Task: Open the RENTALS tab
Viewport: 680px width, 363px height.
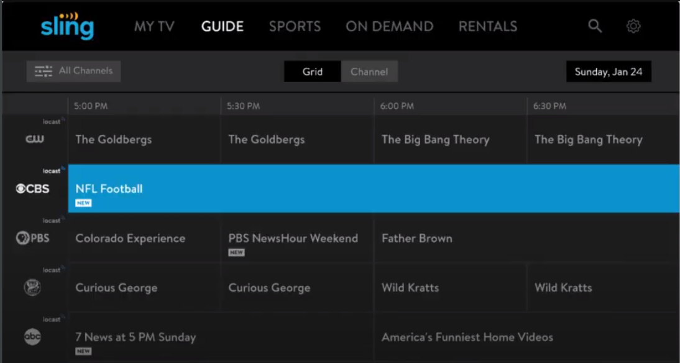Action: click(x=488, y=27)
